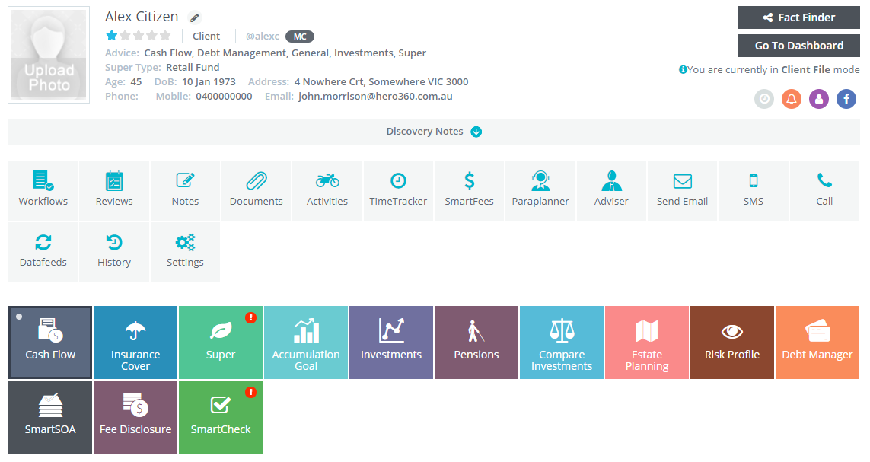Open the Workflows panel

(x=43, y=189)
